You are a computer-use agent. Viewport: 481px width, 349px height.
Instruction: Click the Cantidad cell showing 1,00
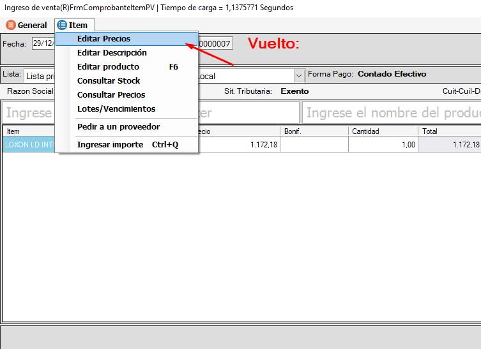pos(383,145)
